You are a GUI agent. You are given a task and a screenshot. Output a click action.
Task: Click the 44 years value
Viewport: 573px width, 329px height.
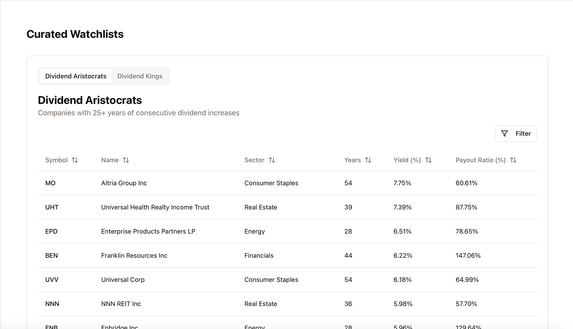348,255
